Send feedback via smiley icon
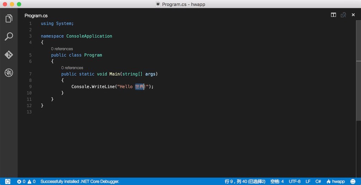The height and width of the screenshot is (185, 361). click(x=353, y=181)
